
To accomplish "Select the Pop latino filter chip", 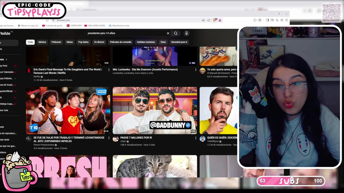I will [x=83, y=42].
